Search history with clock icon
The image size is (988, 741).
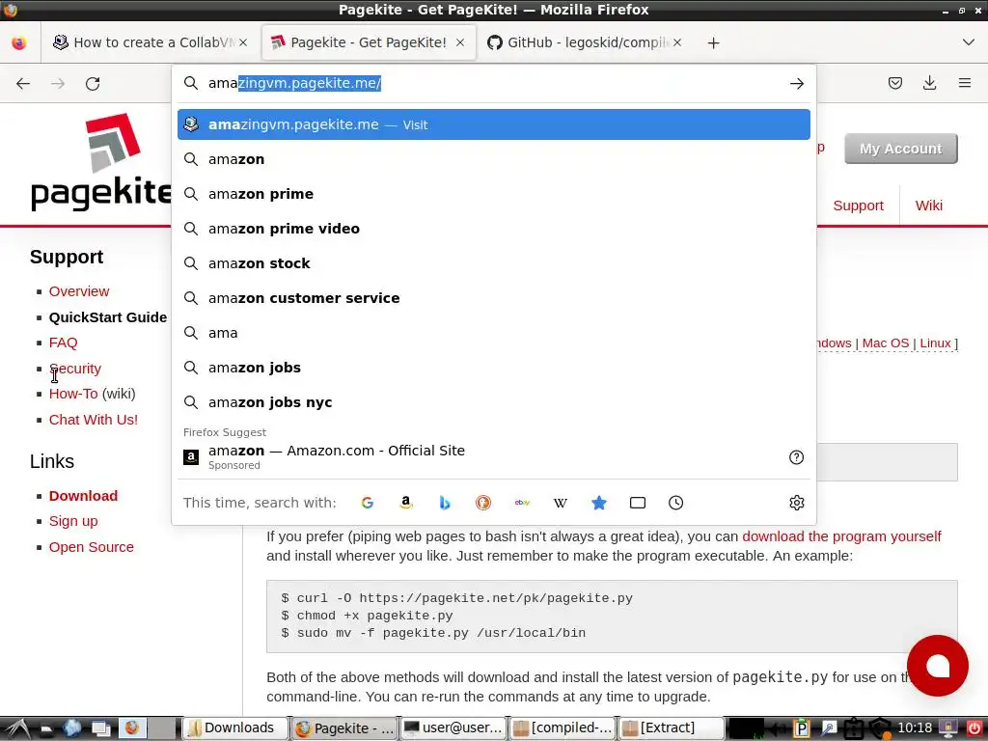tap(675, 502)
